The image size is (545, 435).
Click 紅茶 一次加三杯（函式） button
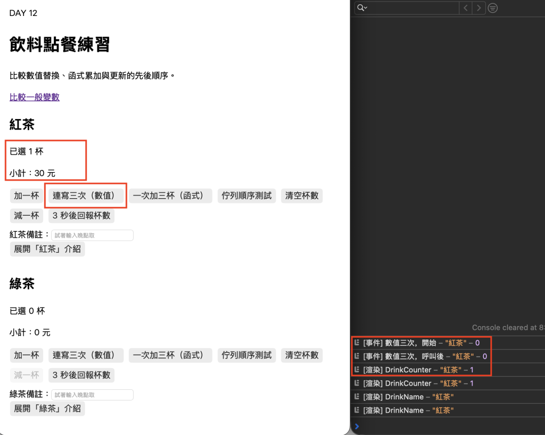(170, 195)
